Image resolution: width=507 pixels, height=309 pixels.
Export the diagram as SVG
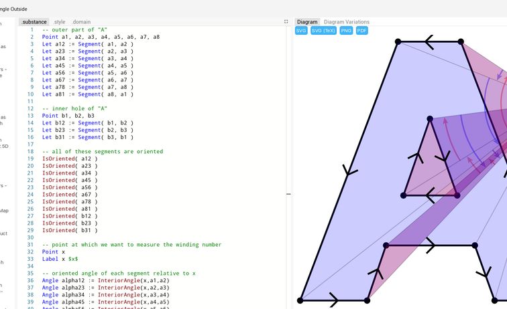301,31
